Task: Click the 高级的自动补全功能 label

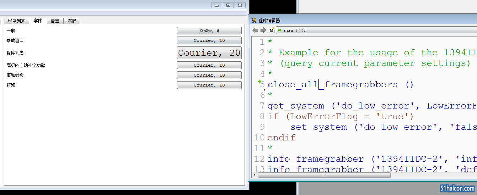Action: coord(26,66)
